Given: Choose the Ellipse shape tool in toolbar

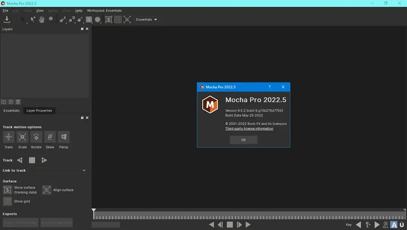Looking at the screenshot, I should pos(98,20).
